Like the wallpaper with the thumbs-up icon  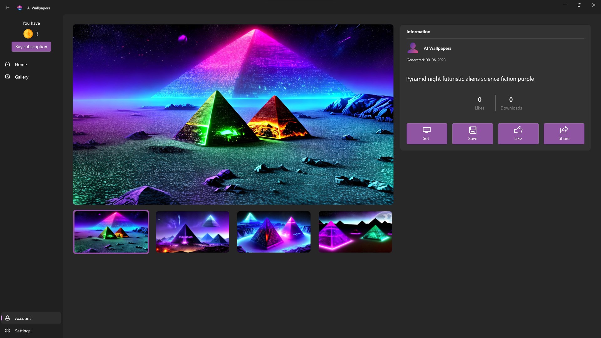click(x=518, y=130)
